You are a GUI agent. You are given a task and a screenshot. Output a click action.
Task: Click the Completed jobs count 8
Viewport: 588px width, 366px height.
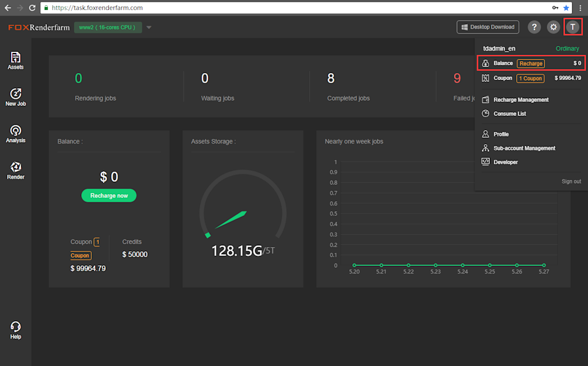330,78
